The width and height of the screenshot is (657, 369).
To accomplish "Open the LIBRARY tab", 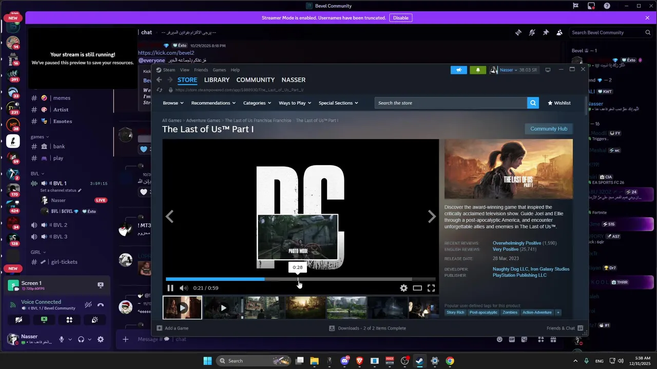I will (x=217, y=80).
